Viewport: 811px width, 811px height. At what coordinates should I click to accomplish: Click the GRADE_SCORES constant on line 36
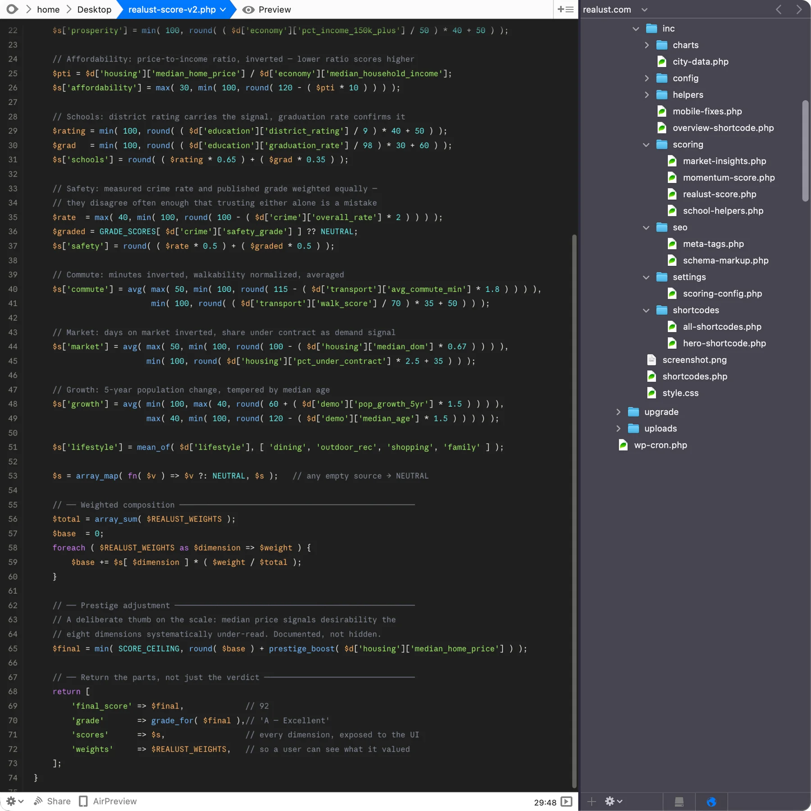128,232
